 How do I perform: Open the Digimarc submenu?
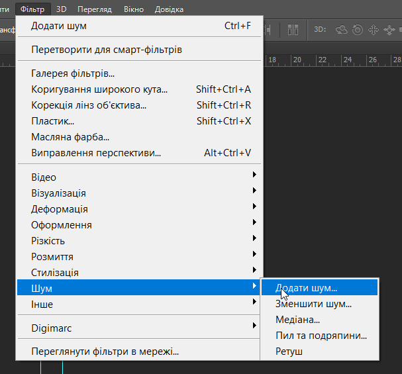click(140, 327)
